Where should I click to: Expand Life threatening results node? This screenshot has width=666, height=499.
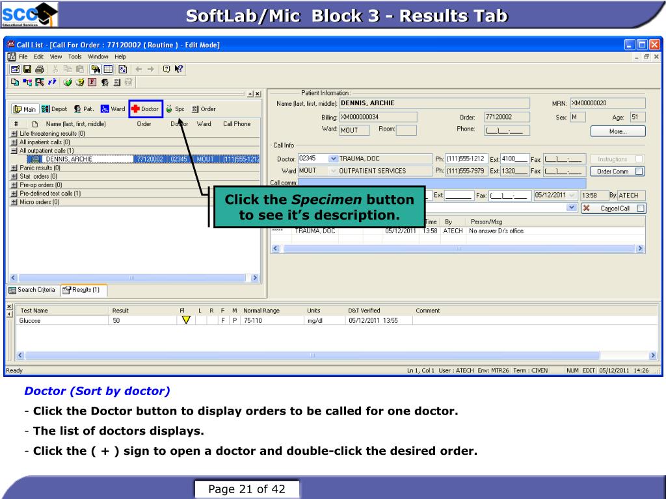14,133
